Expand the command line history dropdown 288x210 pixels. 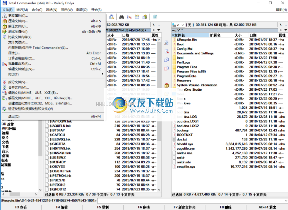tap(286, 200)
